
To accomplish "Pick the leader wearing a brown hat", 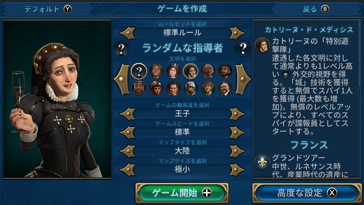I will click(208, 89).
